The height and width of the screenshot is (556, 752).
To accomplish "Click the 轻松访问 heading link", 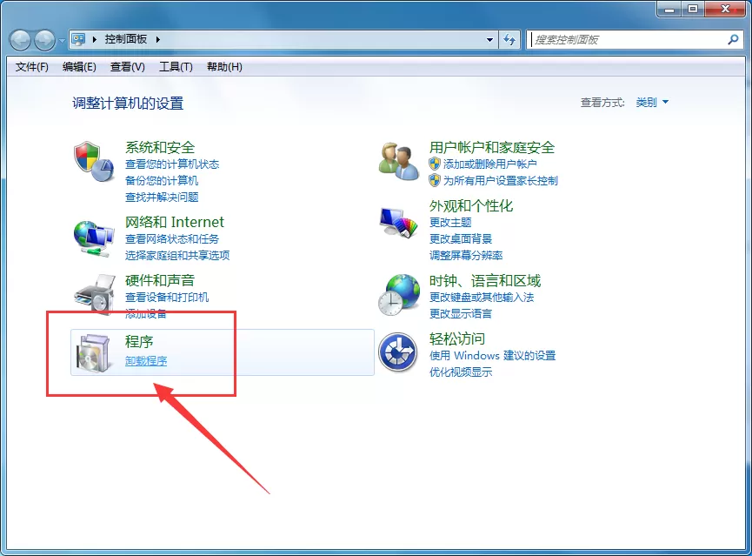I will click(457, 338).
